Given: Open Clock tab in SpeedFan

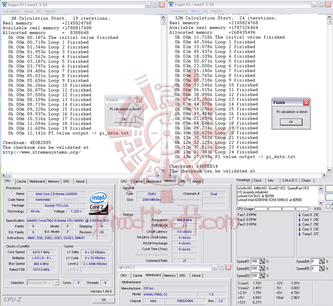Looking at the screenshot, I should (258, 181).
